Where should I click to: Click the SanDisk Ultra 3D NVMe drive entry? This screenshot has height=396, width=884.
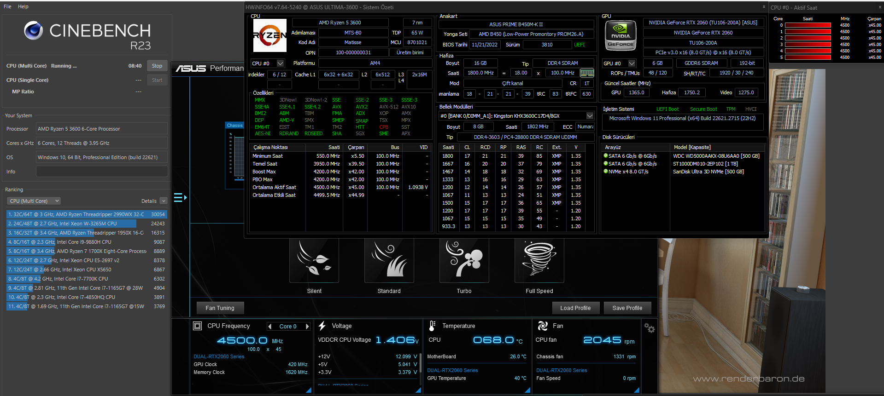click(708, 172)
